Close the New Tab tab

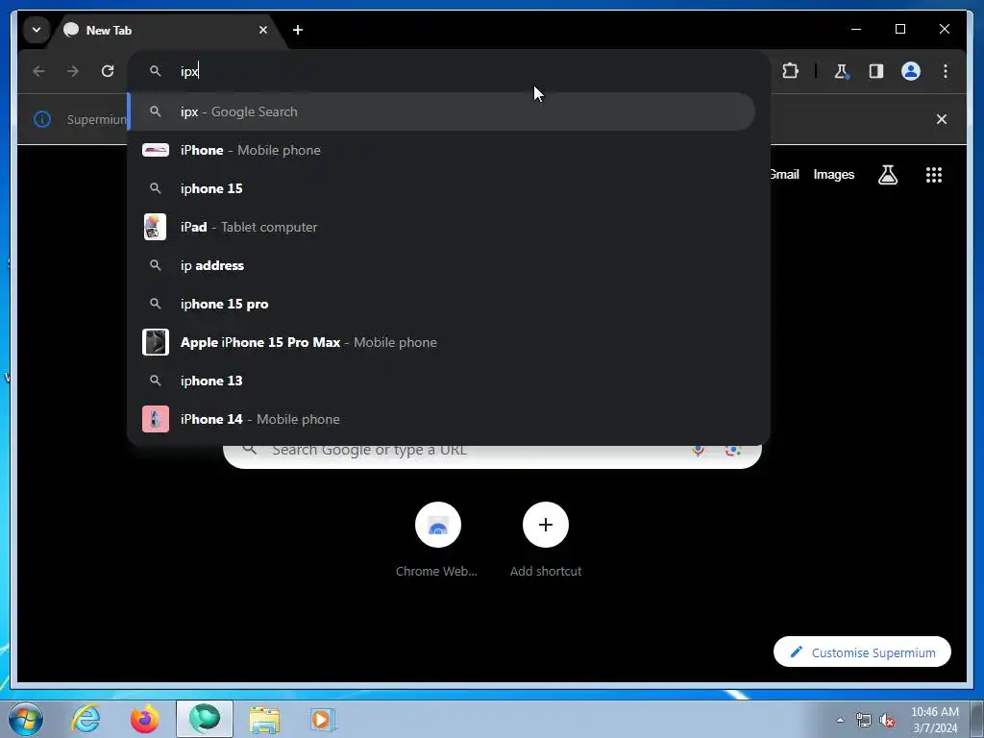[263, 30]
